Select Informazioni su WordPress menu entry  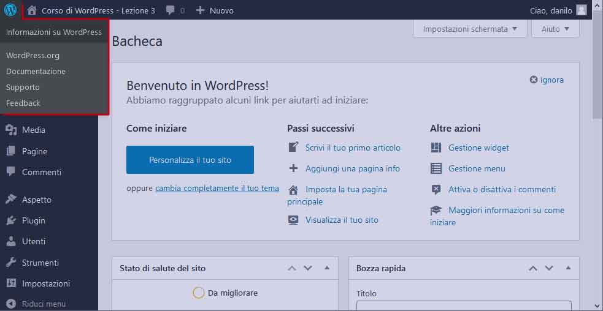click(x=54, y=32)
